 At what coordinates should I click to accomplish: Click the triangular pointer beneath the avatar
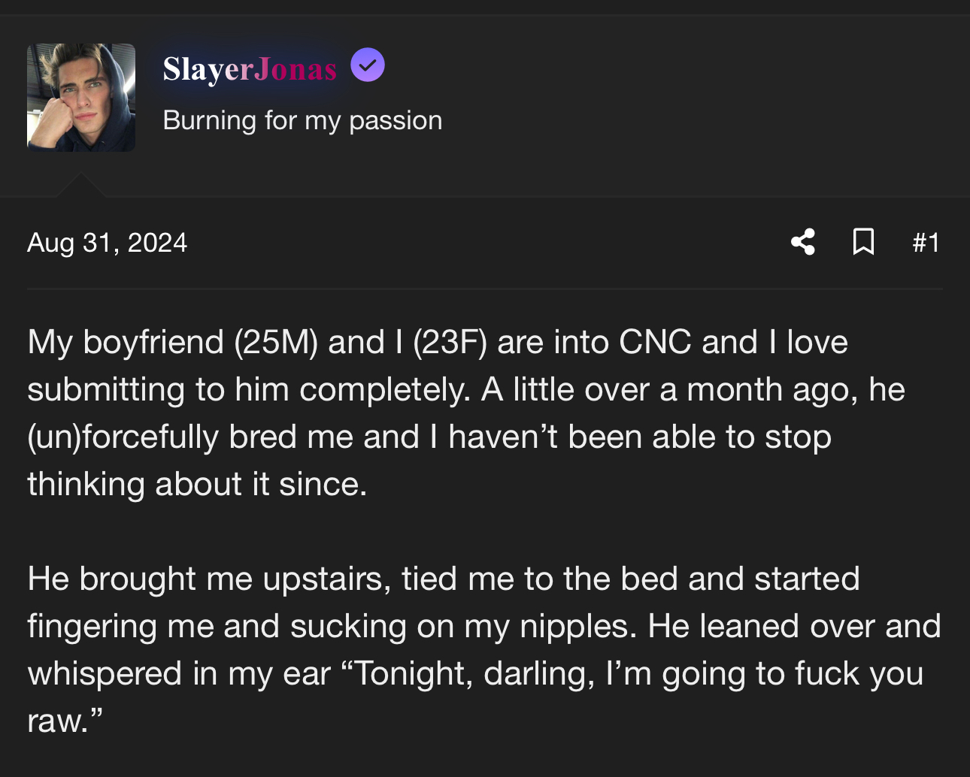80,185
